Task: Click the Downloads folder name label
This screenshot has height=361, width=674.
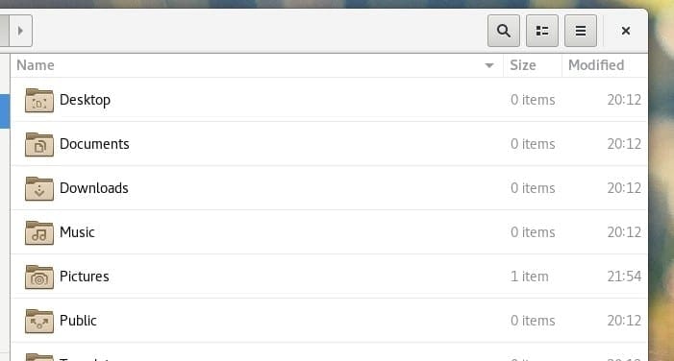Action: point(93,188)
